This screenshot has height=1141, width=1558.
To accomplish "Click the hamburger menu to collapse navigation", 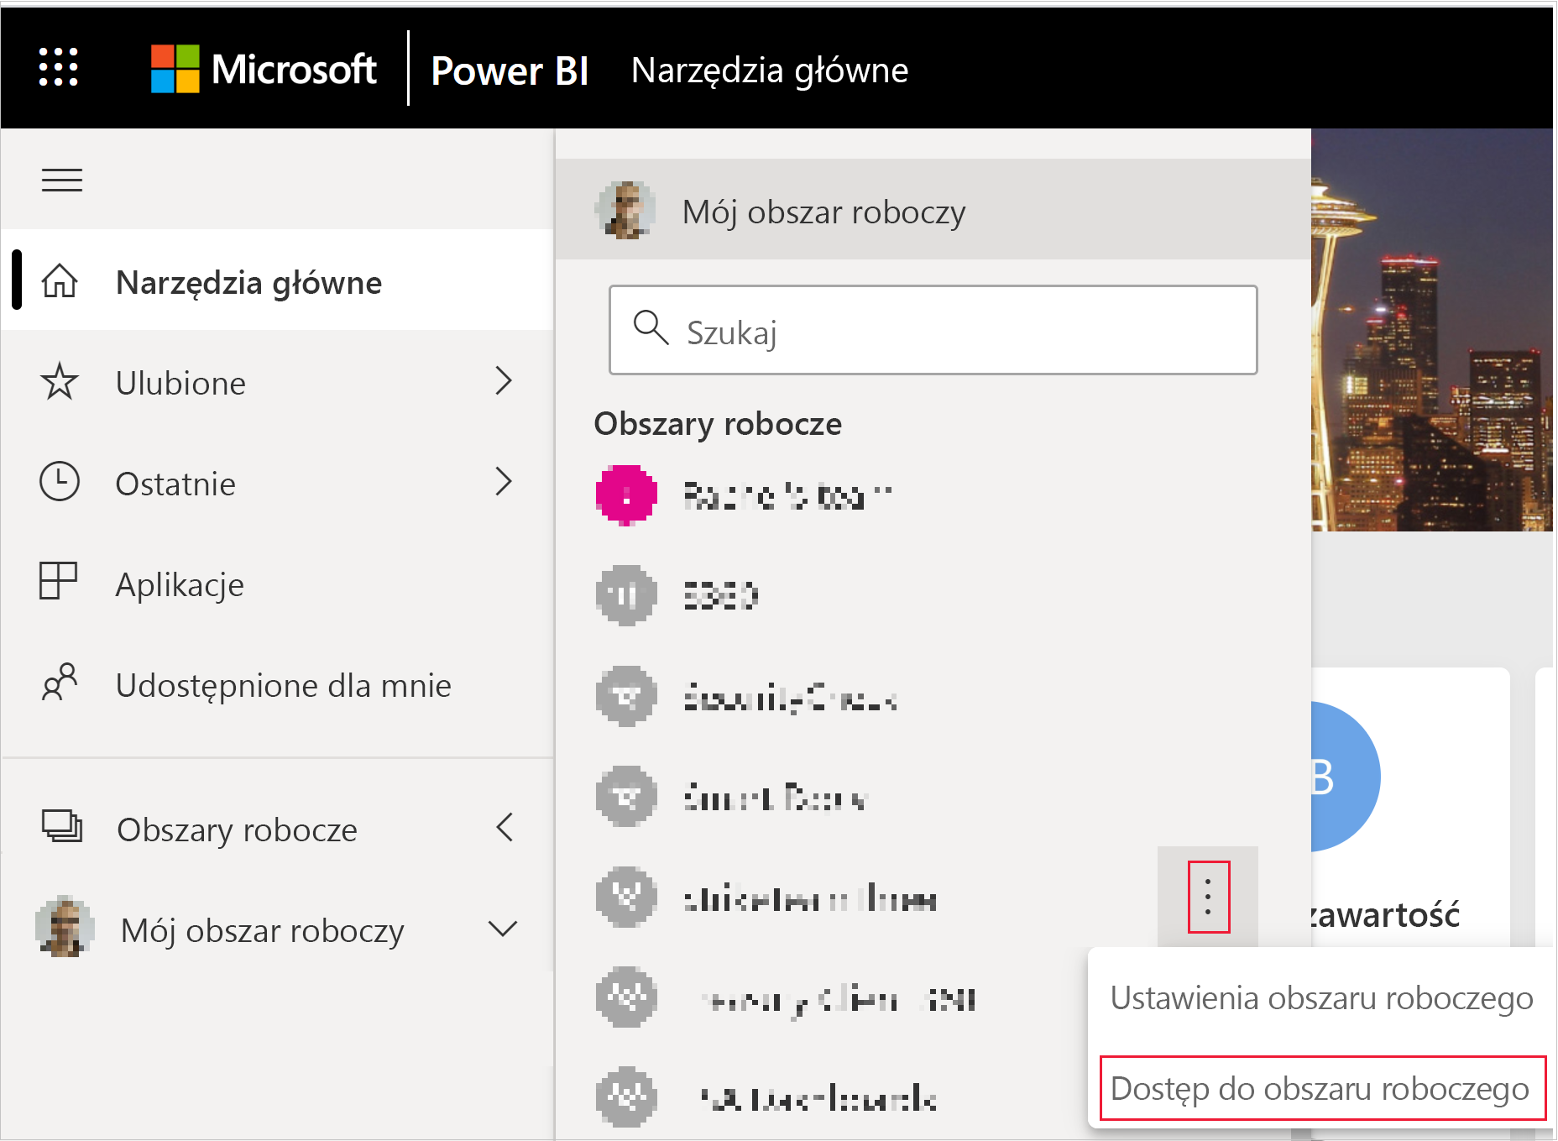I will pyautogui.click(x=61, y=179).
